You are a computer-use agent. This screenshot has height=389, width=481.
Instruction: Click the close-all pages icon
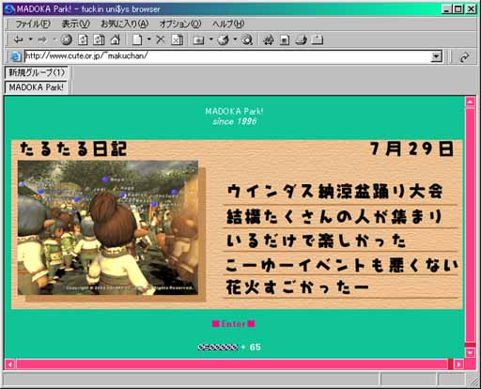pos(177,39)
